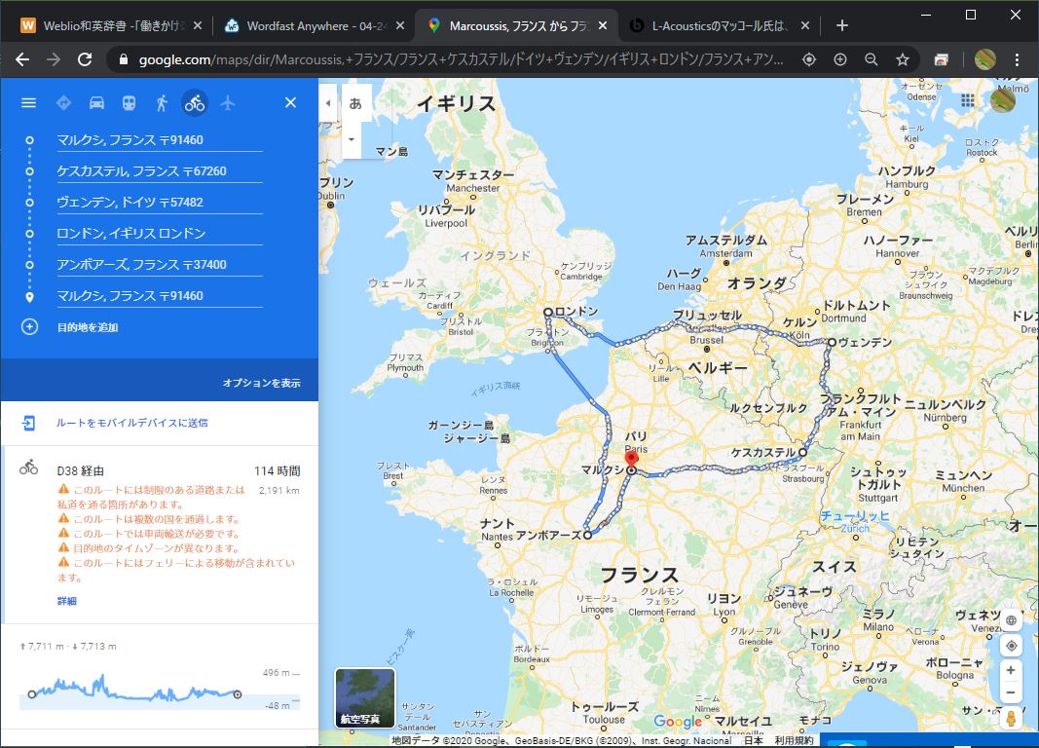Switch to driving directions
The image size is (1039, 748).
click(x=96, y=102)
